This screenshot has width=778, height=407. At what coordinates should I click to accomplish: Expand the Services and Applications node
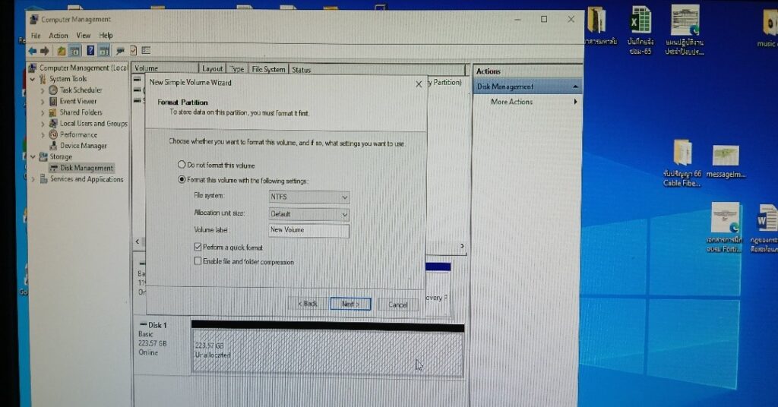[33, 180]
